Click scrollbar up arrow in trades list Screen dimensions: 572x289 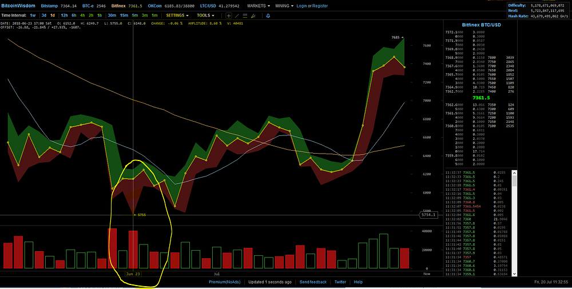514,172
